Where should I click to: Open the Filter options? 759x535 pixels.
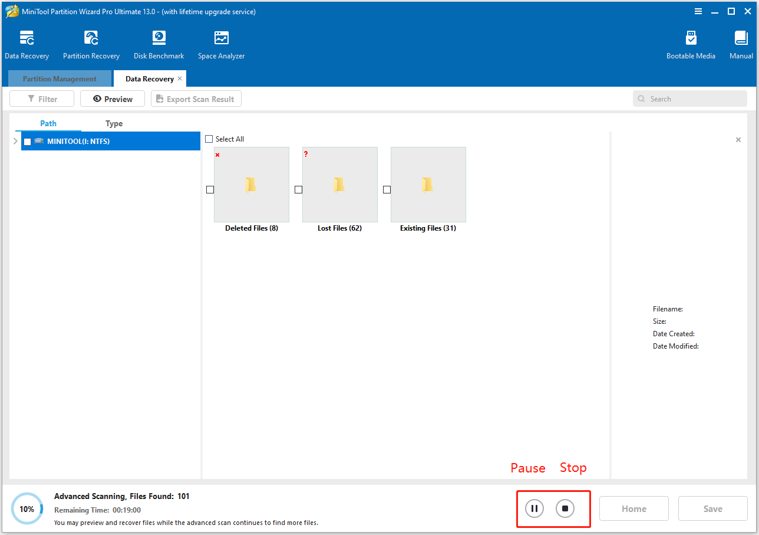41,99
